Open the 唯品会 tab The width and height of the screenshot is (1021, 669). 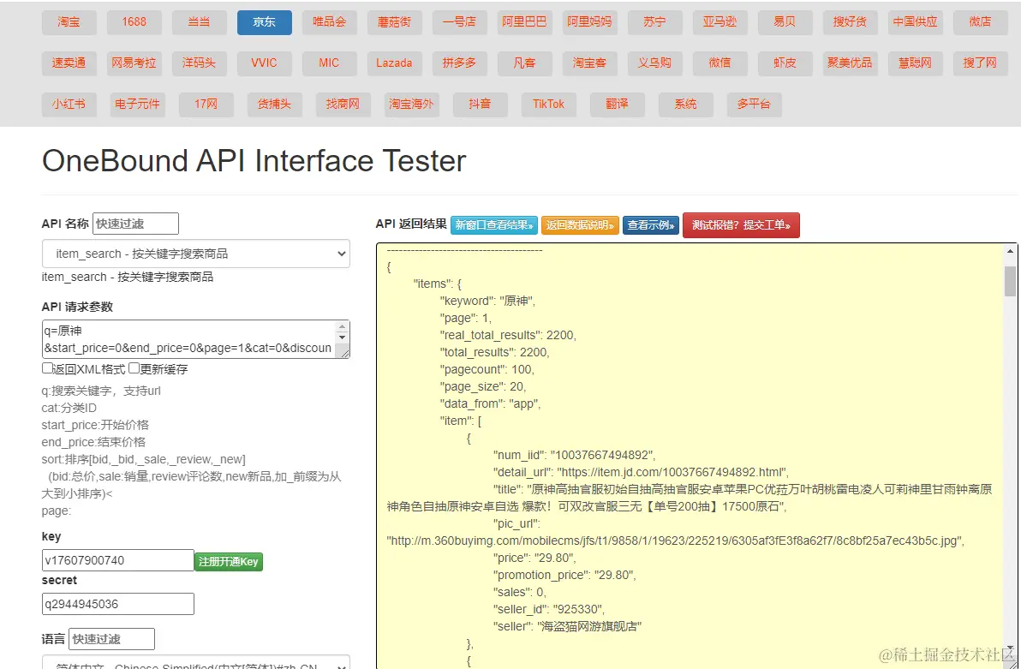330,22
